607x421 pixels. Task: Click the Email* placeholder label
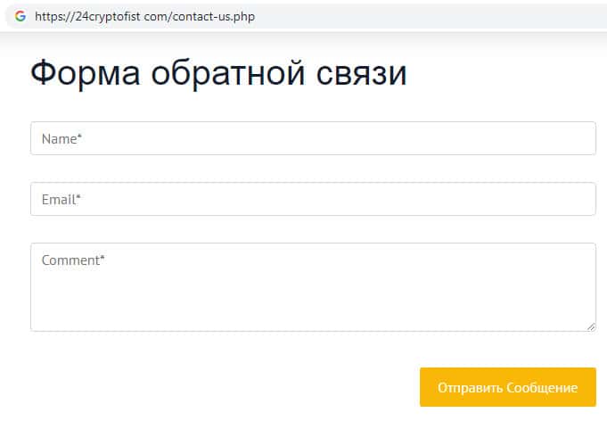pyautogui.click(x=62, y=200)
